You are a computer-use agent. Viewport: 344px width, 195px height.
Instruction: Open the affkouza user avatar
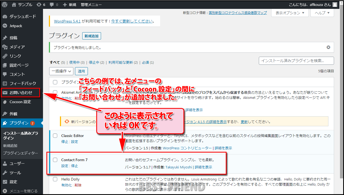pyautogui.click(x=335, y=5)
